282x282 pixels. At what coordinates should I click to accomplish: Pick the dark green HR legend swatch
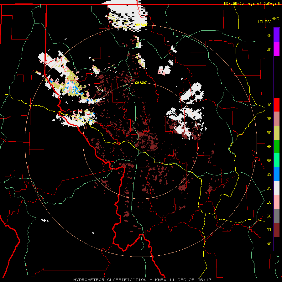pos(277,147)
